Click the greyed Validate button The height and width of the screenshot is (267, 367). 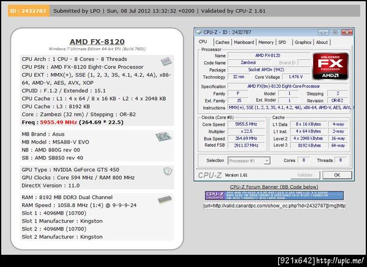point(305,175)
